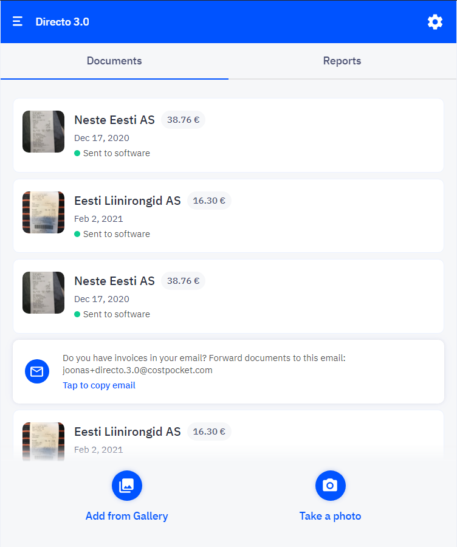Click the Directo 3.0 title
457x547 pixels.
click(x=63, y=22)
